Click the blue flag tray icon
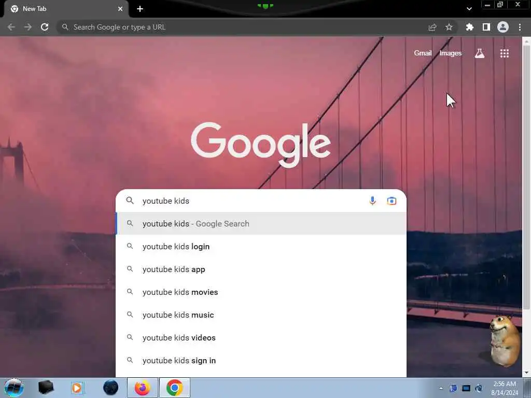This screenshot has width=531, height=398. [453, 388]
